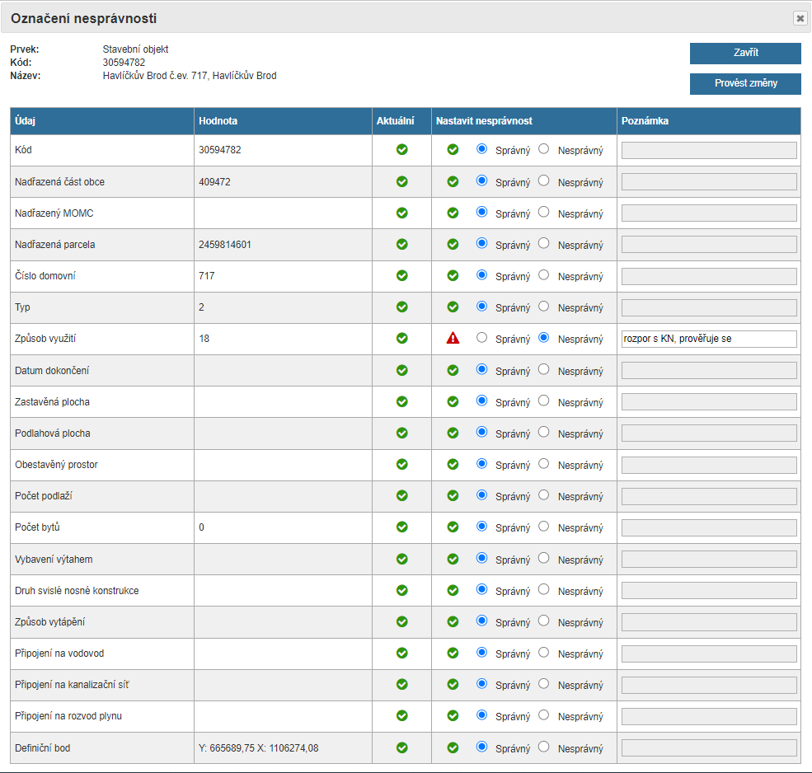Screen dimensions: 812x773
Task: Mark Počet podlaží as Nesprávný
Action: (543, 494)
